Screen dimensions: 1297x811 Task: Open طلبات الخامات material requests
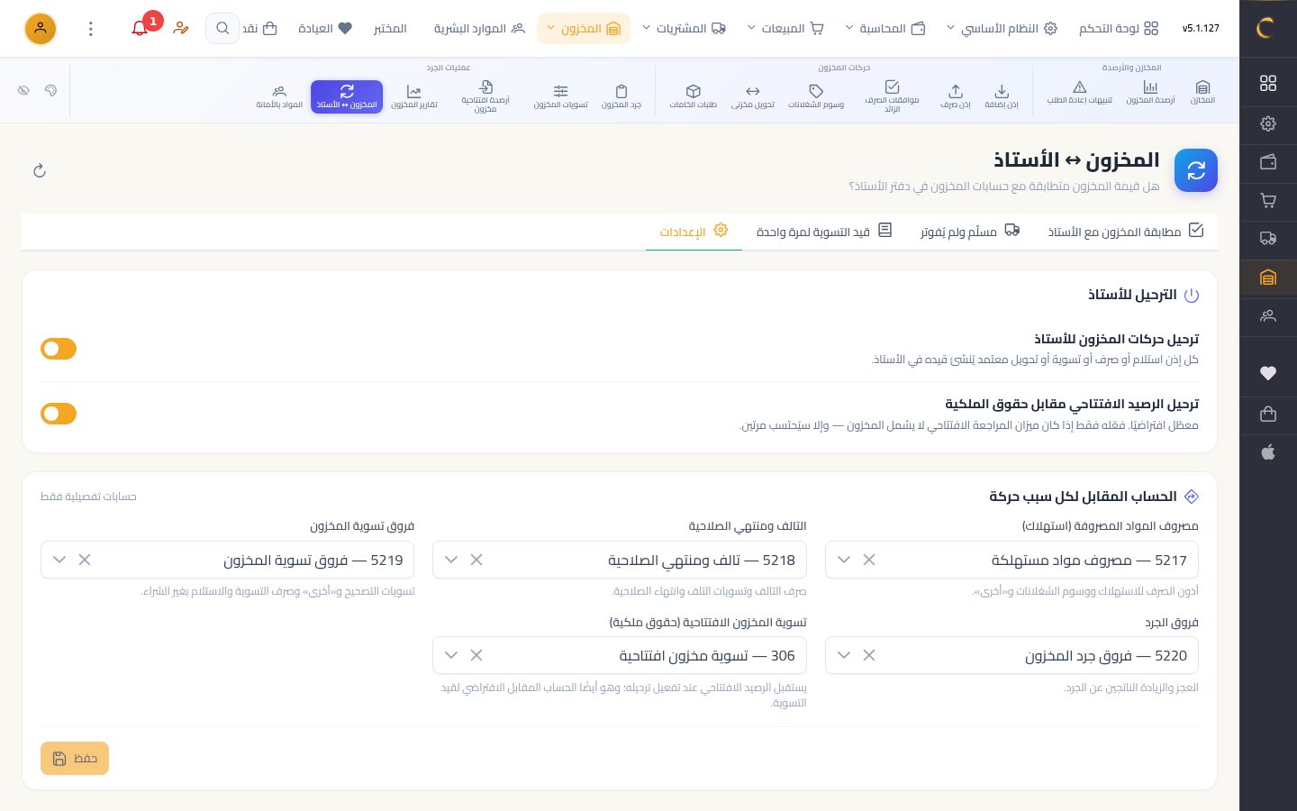click(693, 96)
